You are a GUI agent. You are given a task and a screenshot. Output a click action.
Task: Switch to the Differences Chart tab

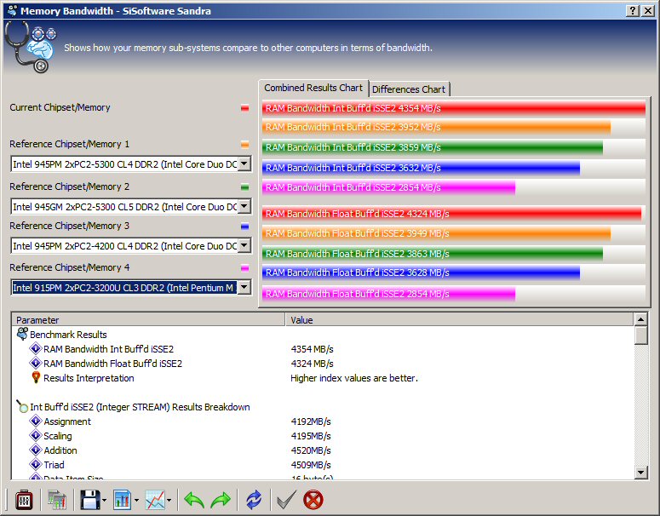(409, 89)
